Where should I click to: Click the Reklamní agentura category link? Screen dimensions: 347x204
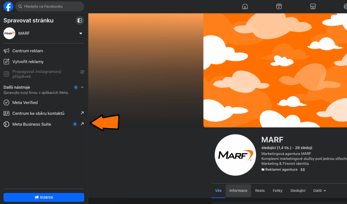[281, 170]
